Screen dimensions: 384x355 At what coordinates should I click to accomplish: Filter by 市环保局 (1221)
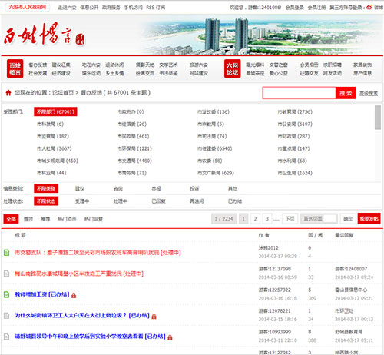(134, 148)
